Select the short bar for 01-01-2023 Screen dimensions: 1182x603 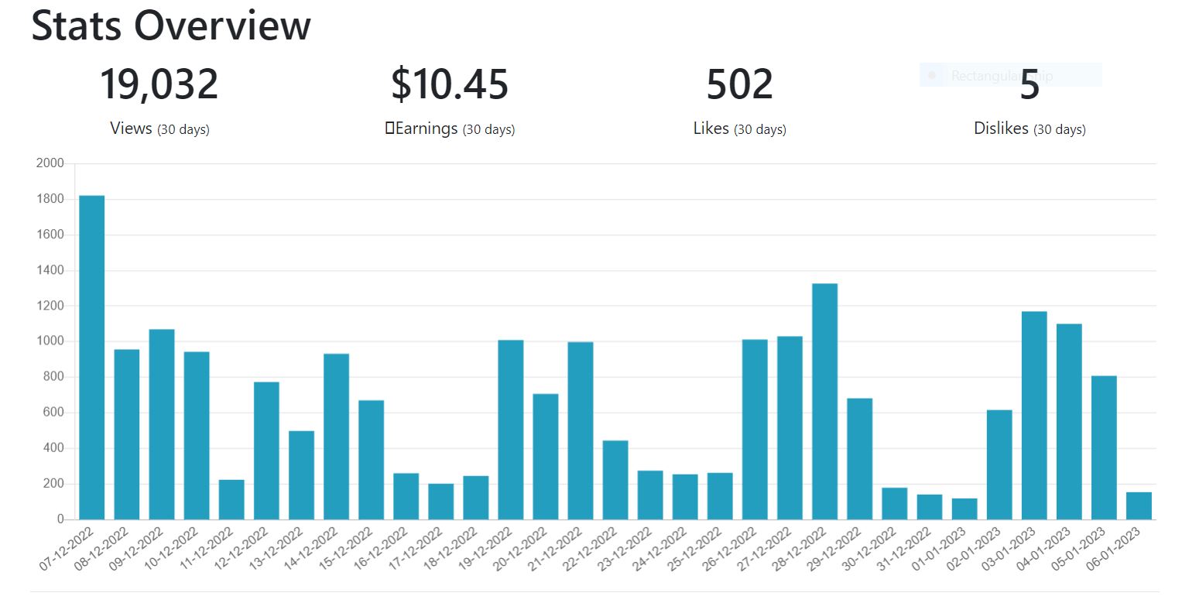point(964,509)
